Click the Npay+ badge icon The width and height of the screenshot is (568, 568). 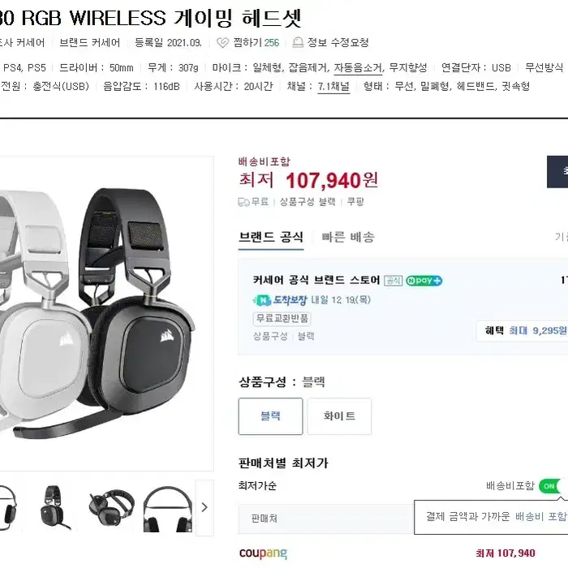tap(424, 281)
